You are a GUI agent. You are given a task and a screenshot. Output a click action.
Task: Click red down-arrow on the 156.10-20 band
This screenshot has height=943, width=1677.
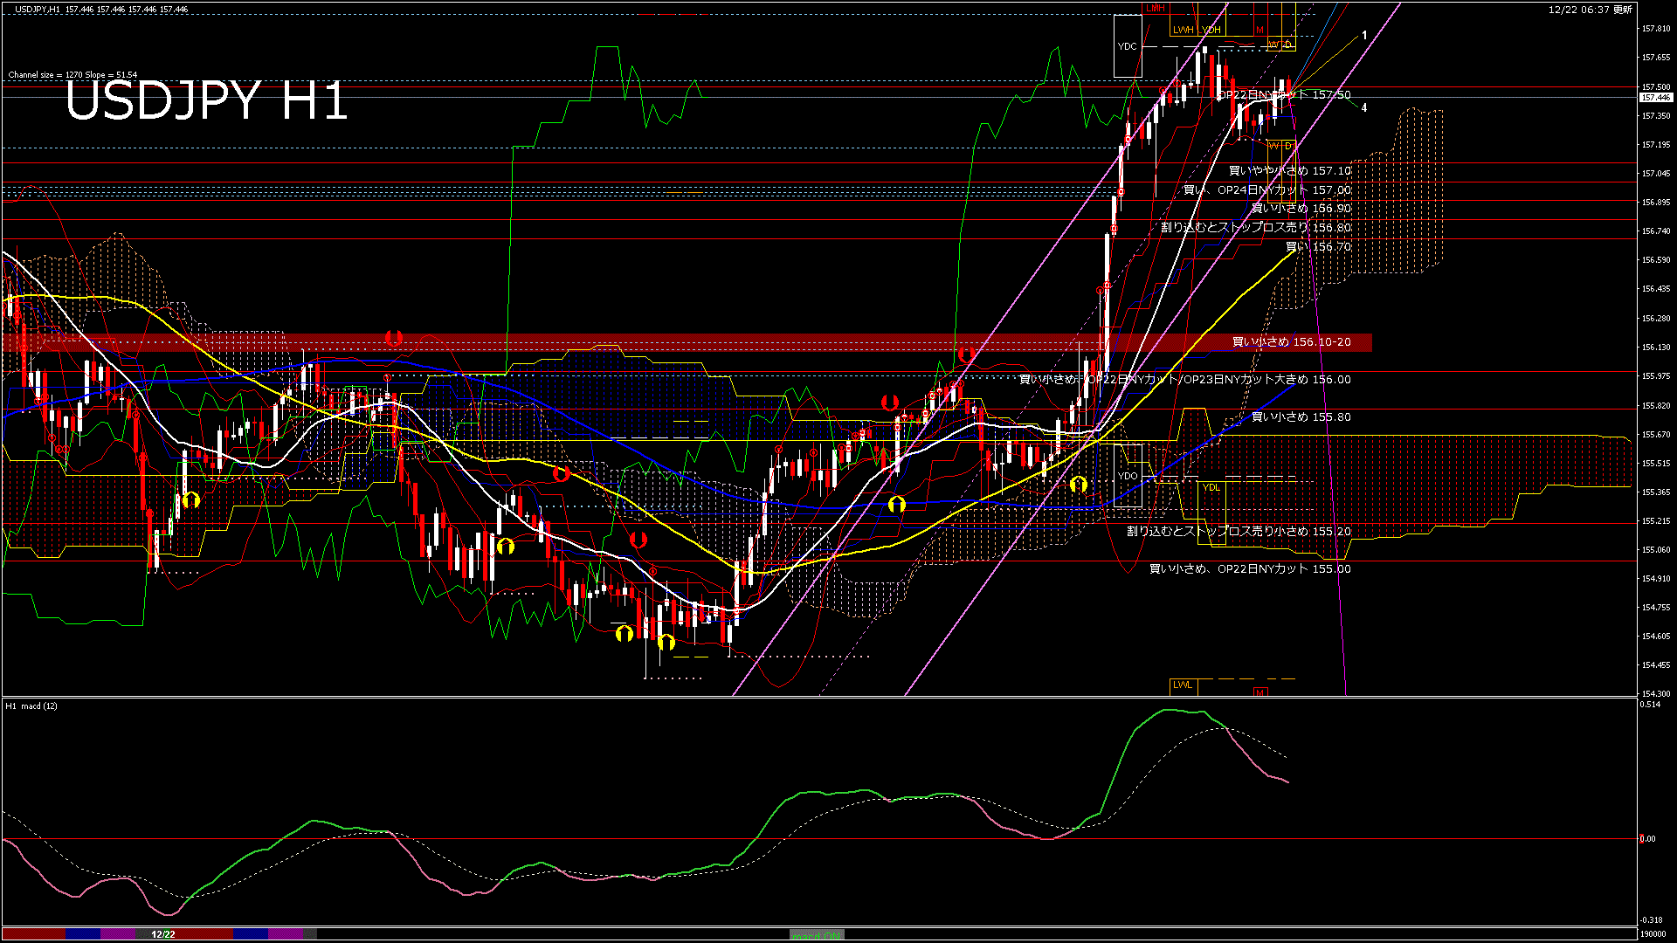pyautogui.click(x=394, y=338)
